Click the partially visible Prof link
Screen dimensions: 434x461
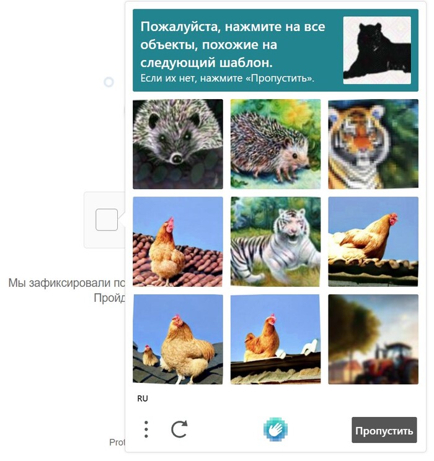[117, 442]
